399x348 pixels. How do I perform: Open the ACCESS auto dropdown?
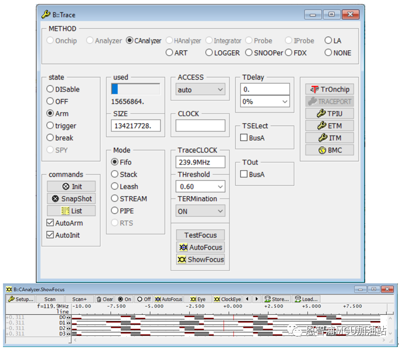point(201,89)
